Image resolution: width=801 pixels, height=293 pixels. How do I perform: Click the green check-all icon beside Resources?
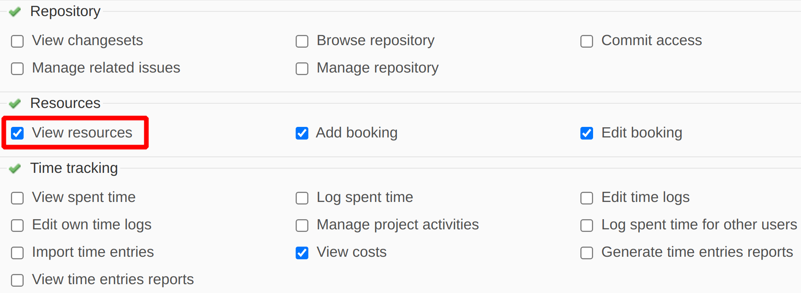coord(15,103)
